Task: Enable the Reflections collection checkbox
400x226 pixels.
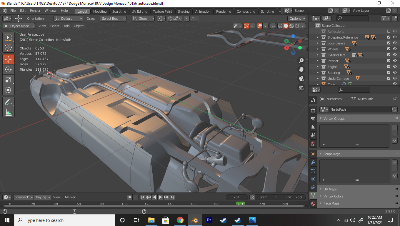Action: (x=389, y=31)
